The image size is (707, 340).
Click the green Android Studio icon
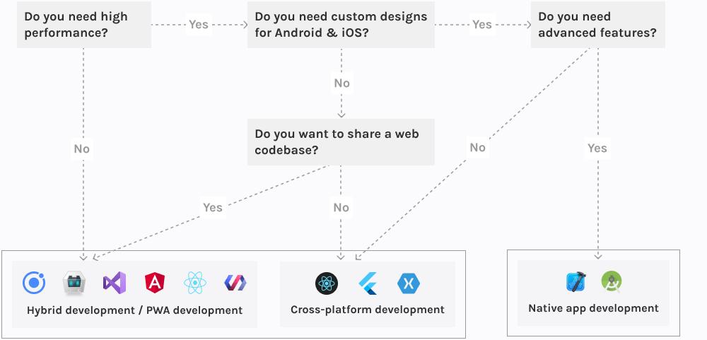tap(611, 282)
